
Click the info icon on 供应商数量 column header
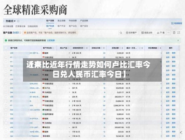point(158,48)
